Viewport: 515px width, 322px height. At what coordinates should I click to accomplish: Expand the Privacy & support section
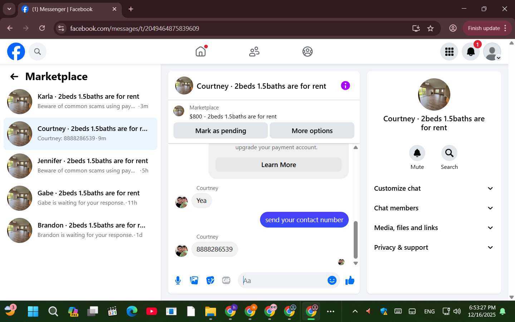[434, 248]
